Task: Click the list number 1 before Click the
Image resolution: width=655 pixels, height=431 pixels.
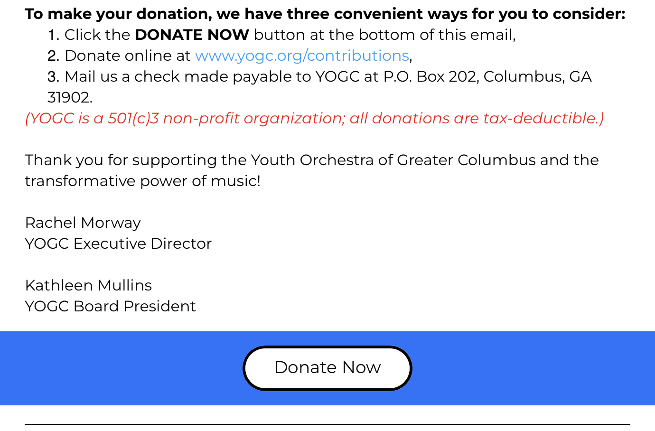Action: tap(53, 35)
